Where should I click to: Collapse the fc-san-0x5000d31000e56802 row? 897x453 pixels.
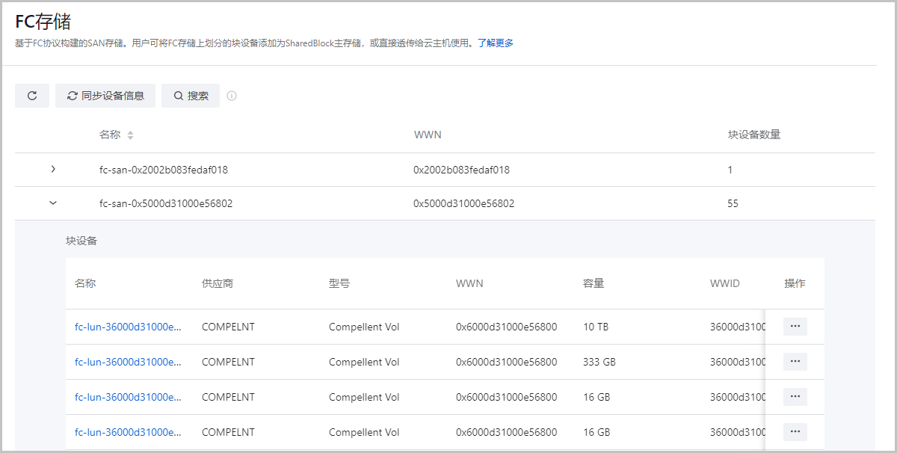(53, 203)
